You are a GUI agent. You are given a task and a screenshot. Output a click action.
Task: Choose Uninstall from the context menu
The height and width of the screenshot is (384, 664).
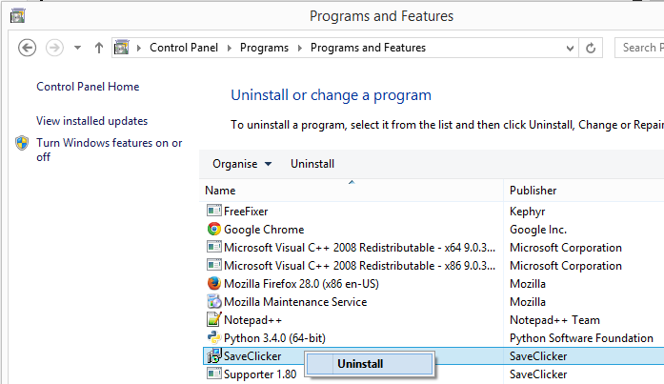click(x=371, y=364)
